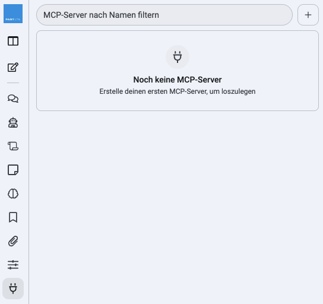Open the settings sliders icon

point(13,265)
